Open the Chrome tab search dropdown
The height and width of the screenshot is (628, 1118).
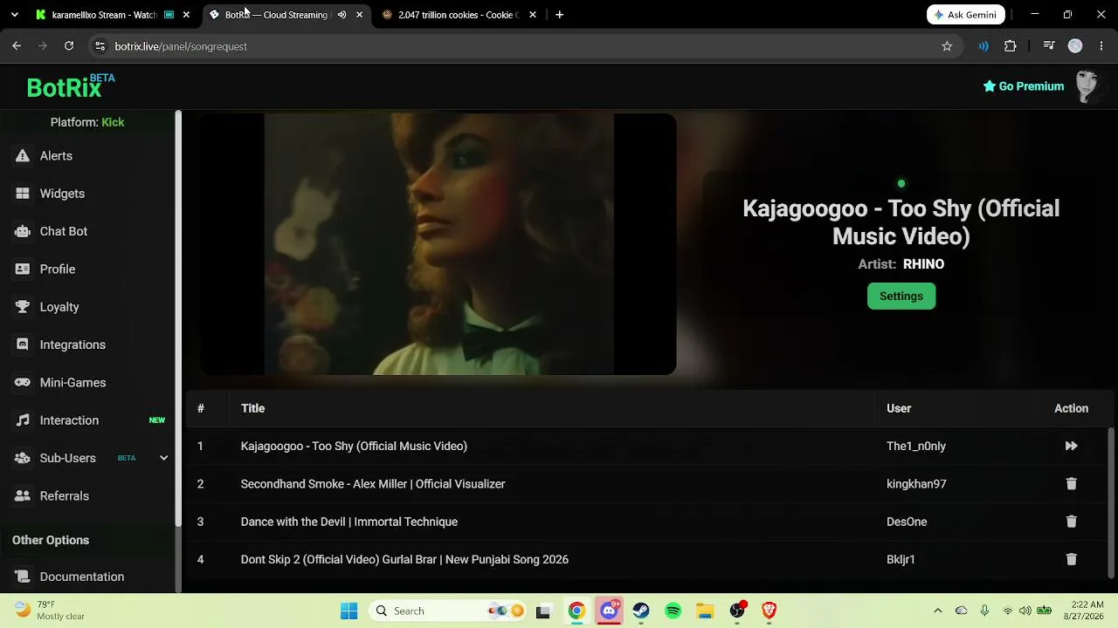pos(14,15)
